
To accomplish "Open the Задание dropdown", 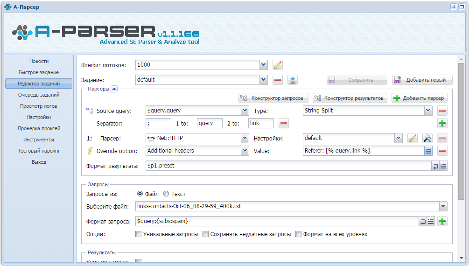I will tap(263, 80).
